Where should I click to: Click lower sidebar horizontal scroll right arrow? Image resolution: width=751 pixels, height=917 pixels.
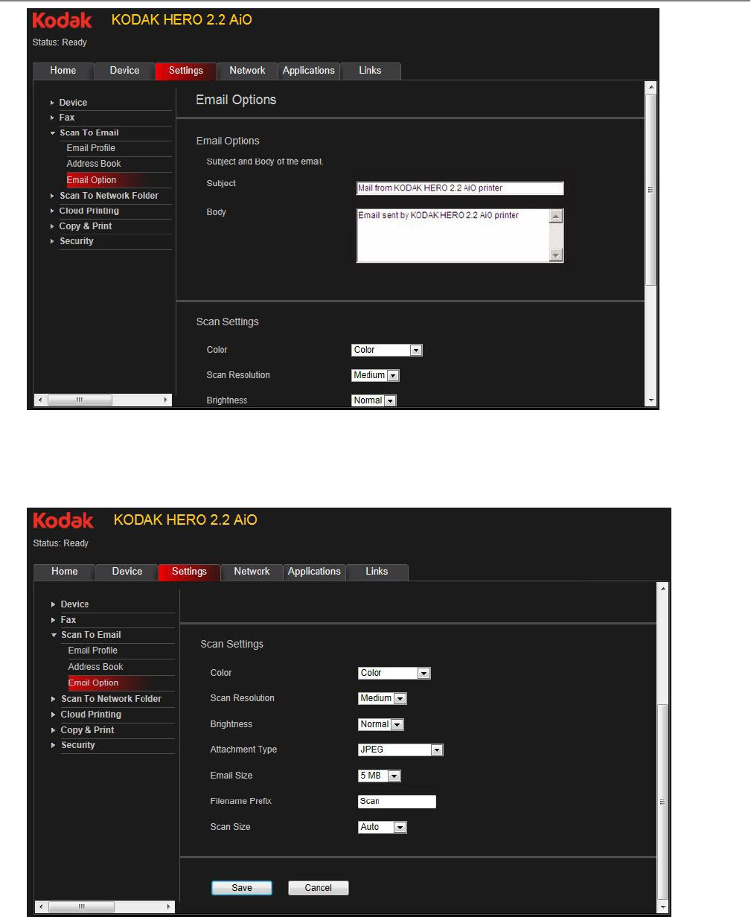pyautogui.click(x=170, y=907)
